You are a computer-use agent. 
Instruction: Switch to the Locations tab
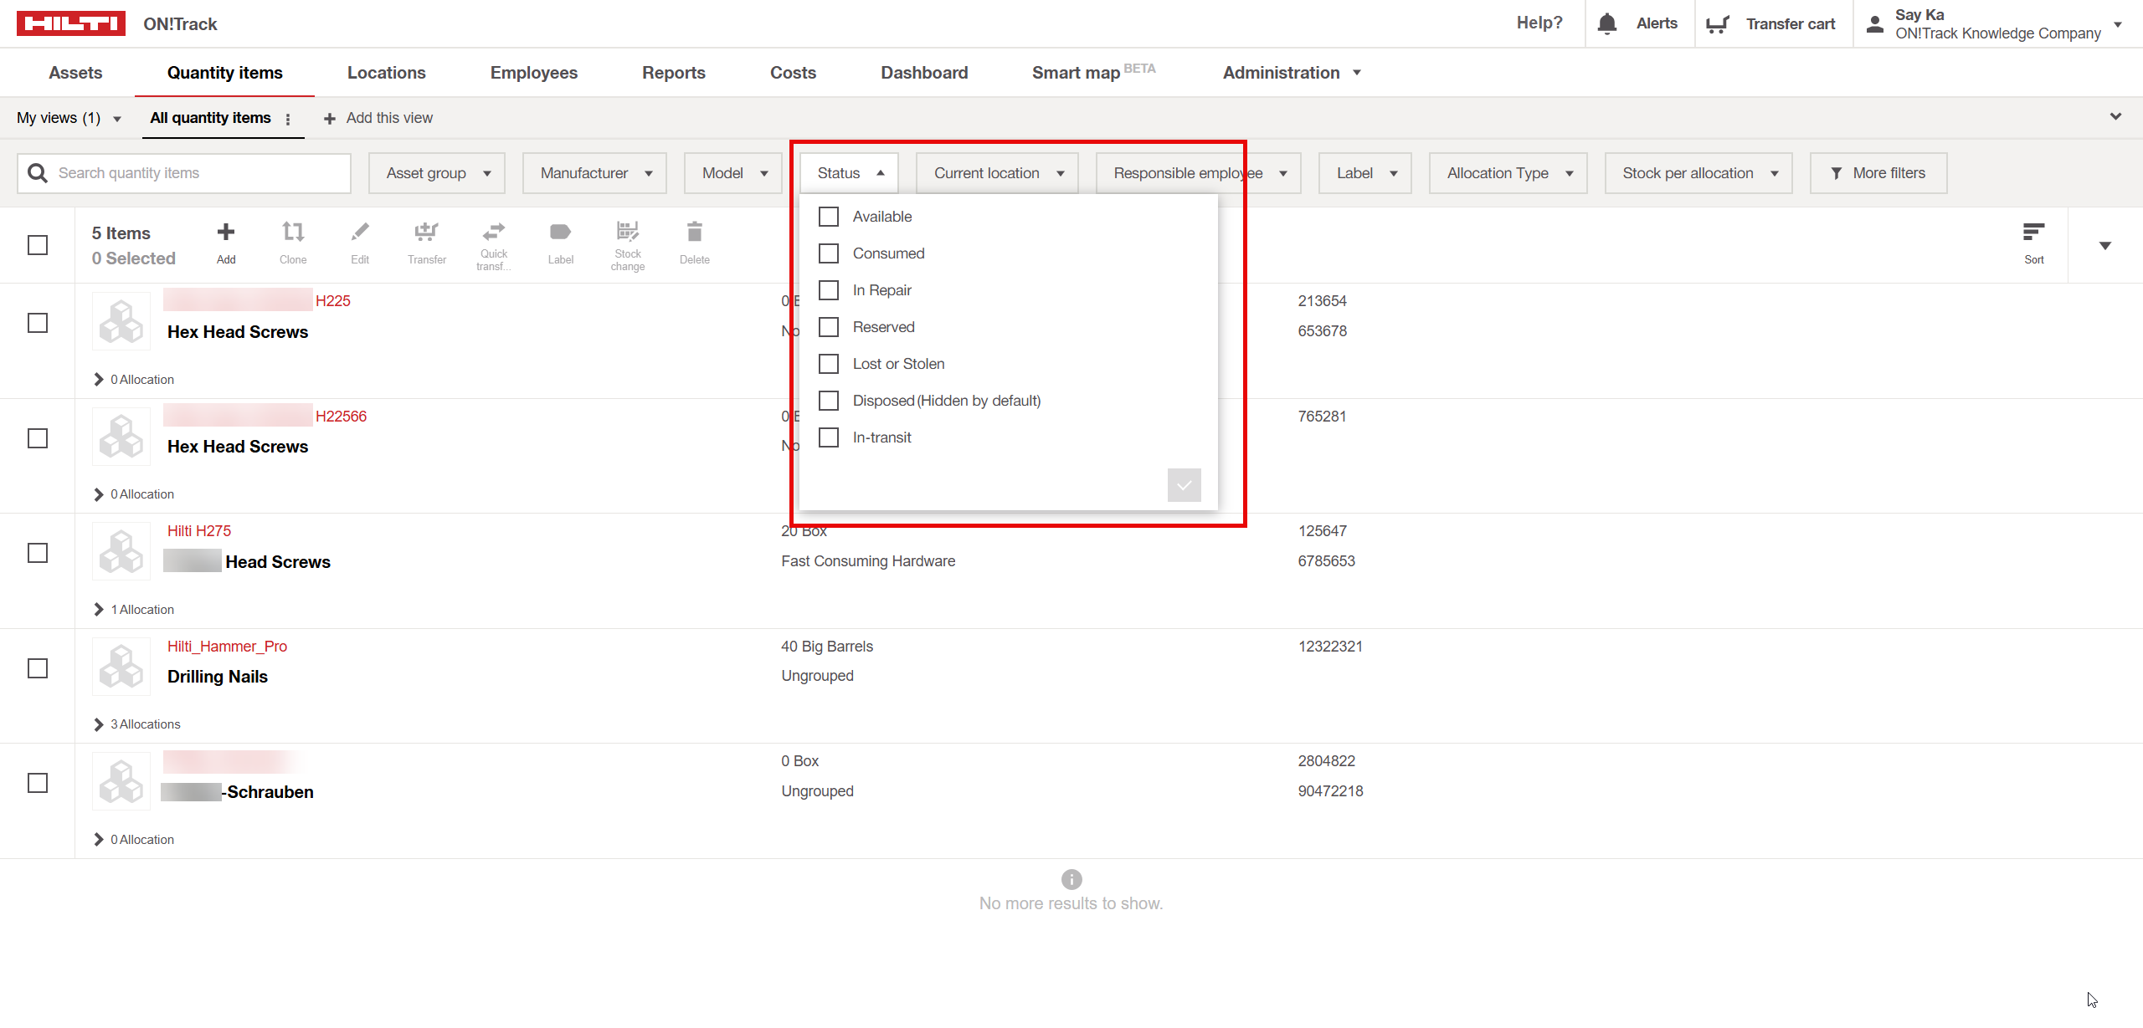click(386, 73)
